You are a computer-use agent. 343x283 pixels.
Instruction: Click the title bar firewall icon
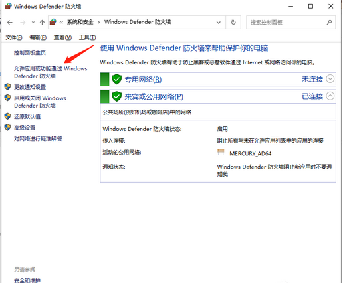coord(9,6)
